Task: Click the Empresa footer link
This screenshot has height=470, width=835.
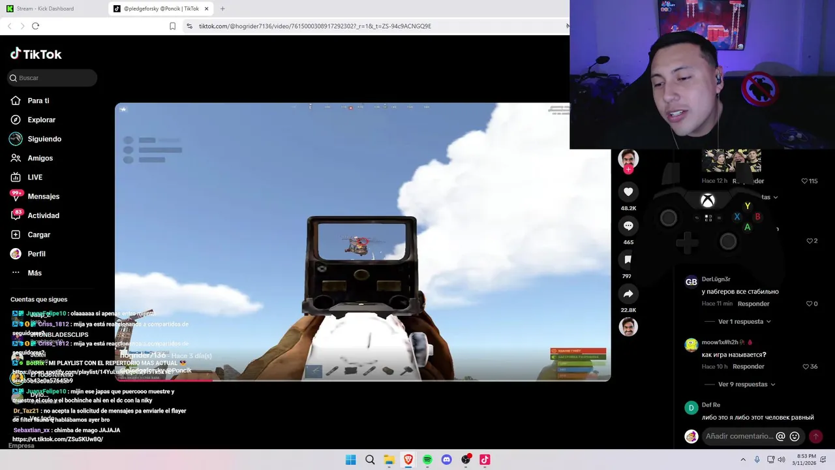Action: coord(21,446)
